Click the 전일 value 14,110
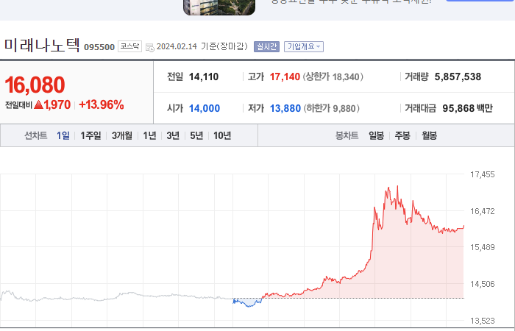Image resolution: width=515 pixels, height=331 pixels. coord(204,76)
